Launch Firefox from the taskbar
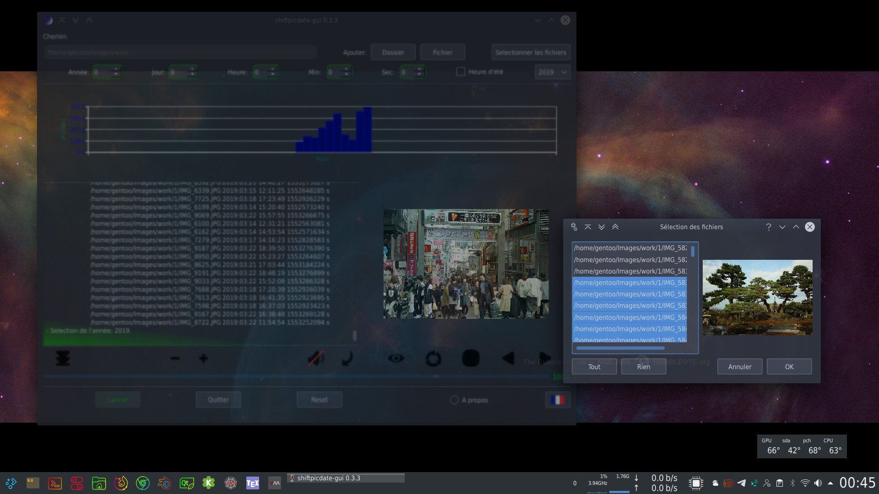879x494 pixels. click(x=121, y=483)
